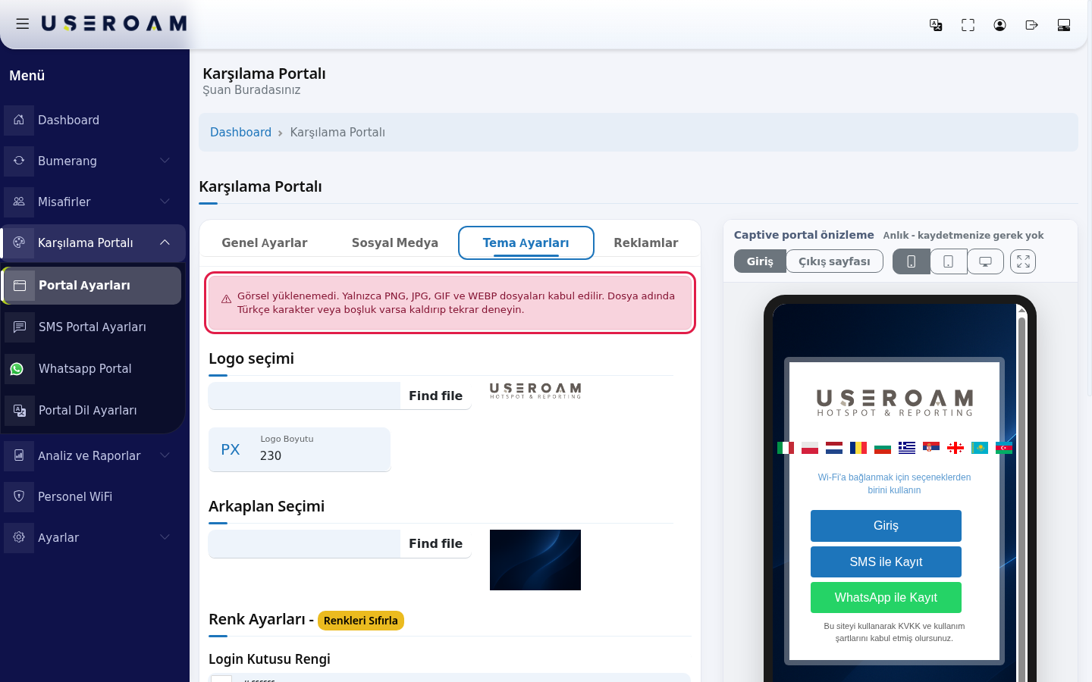
Task: Show the Çıkış sayfası preview
Action: point(834,261)
